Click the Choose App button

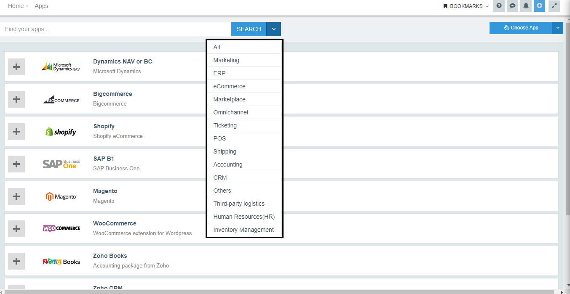pos(520,28)
